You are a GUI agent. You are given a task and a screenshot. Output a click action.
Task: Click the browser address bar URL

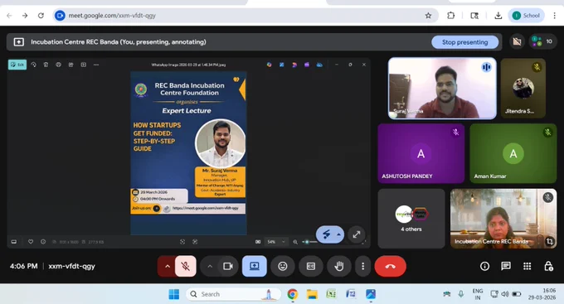(x=112, y=16)
